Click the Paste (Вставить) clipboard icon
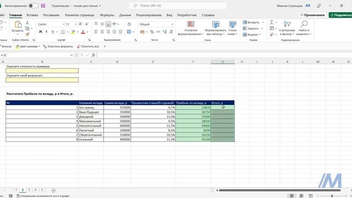This screenshot has height=198, width=352. click(18, 25)
